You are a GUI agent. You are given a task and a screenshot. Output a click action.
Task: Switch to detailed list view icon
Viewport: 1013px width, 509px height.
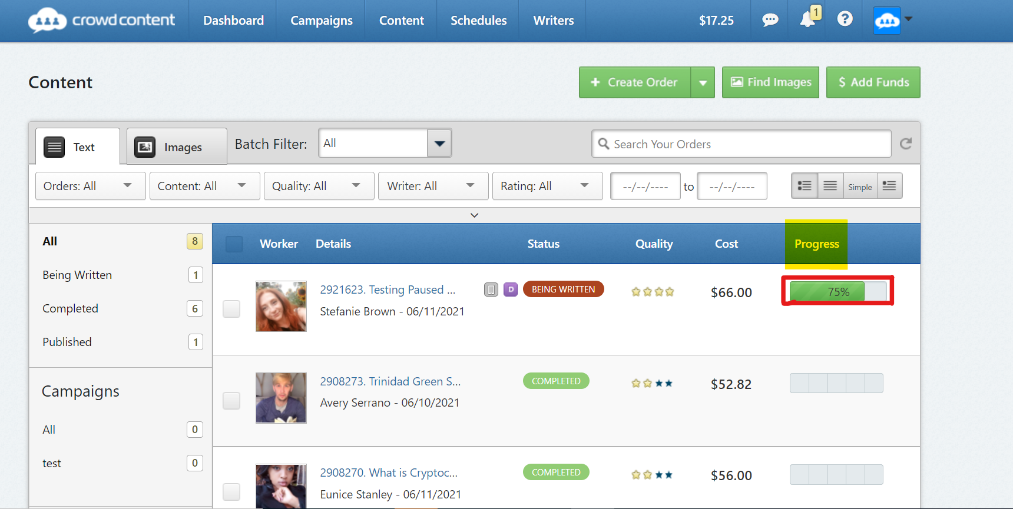(x=805, y=186)
